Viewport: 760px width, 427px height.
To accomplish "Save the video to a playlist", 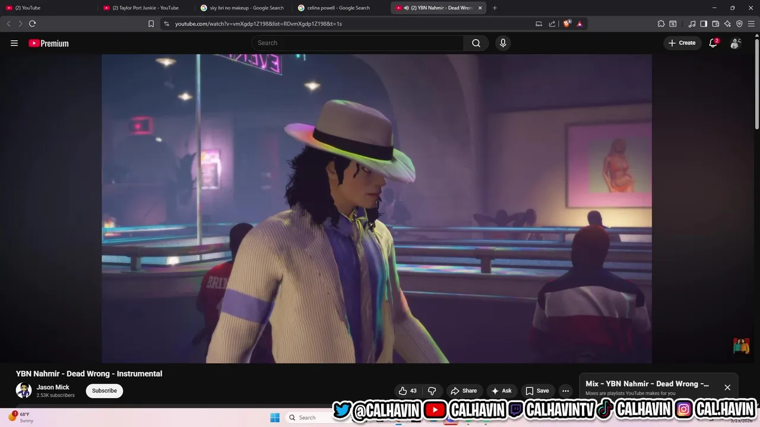I will click(537, 391).
